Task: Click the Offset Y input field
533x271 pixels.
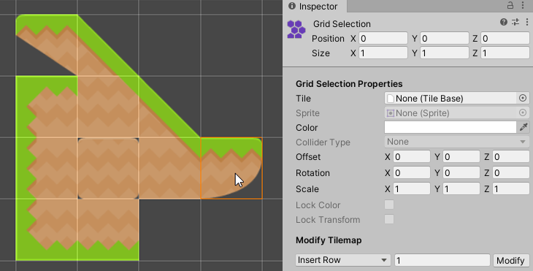Action: tap(461, 157)
